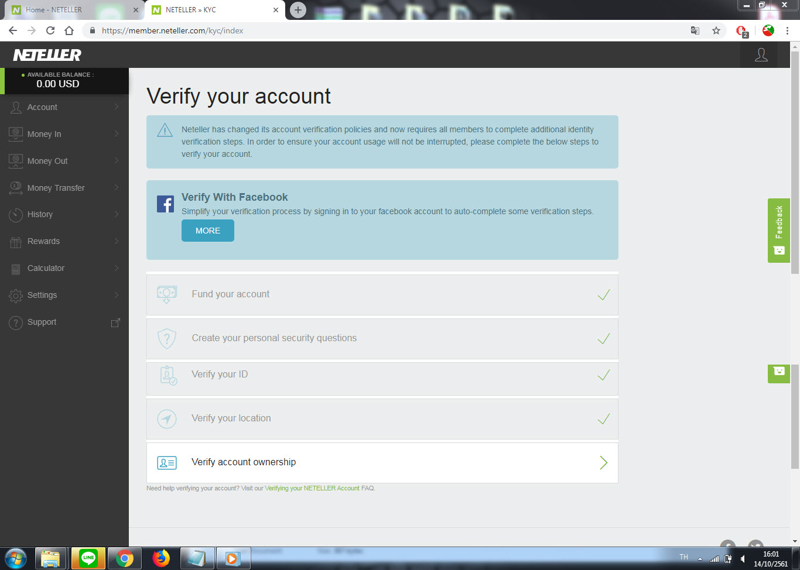This screenshot has height=570, width=800.
Task: Click the Rewards gift icon
Action: pyautogui.click(x=16, y=241)
